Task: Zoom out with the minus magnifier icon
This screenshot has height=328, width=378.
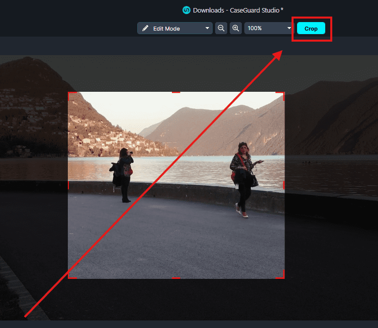Action: 221,29
